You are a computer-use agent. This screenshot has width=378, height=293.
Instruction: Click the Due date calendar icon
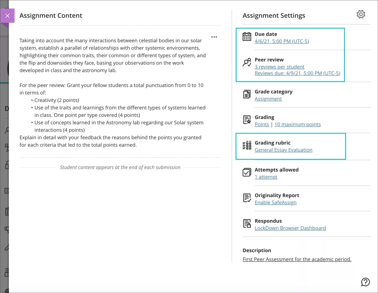pyautogui.click(x=247, y=36)
